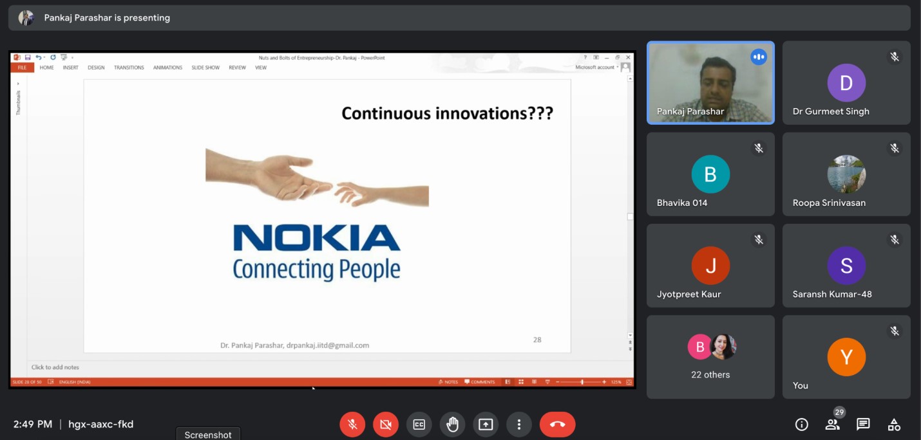Click the muted mic icon on Bhavika 014's tile
The height and width of the screenshot is (440, 921).
tap(759, 149)
